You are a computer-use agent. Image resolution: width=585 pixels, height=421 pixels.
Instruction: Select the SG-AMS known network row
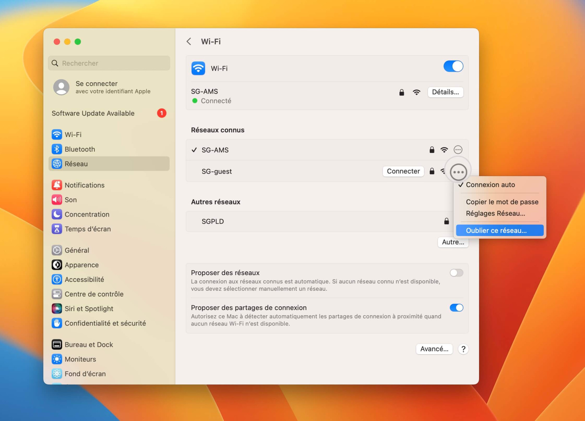click(x=327, y=150)
